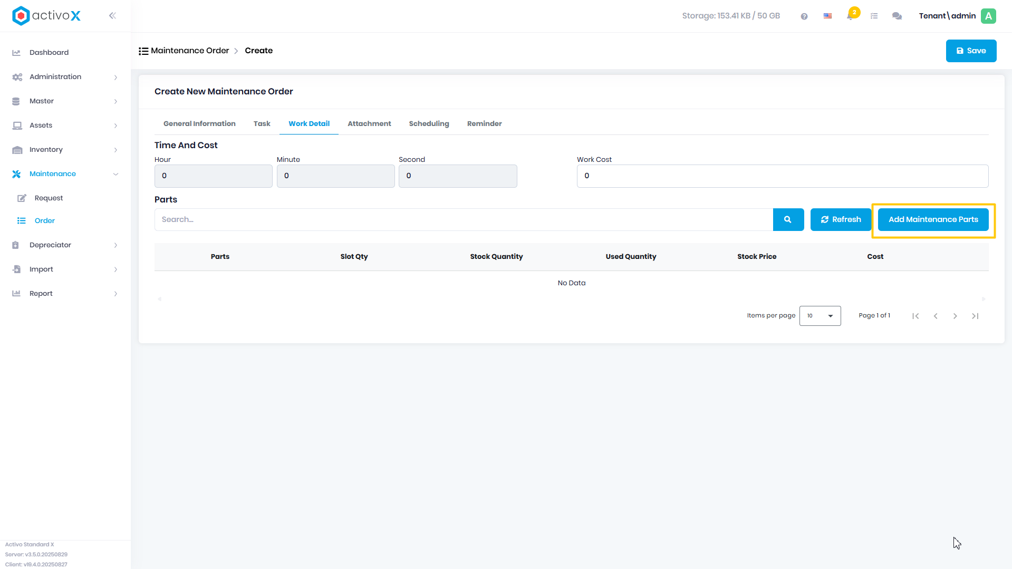This screenshot has height=569, width=1012.
Task: Click the Inventory warehouse icon
Action: pos(17,150)
